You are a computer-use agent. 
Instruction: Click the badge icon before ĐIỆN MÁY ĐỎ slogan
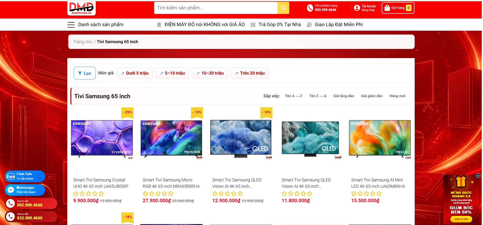tap(159, 25)
